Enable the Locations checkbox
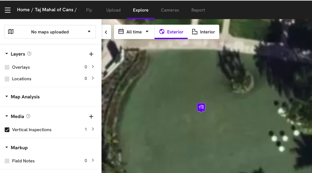Image resolution: width=312 pixels, height=173 pixels. click(x=7, y=79)
